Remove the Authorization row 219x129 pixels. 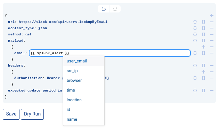[212, 78]
